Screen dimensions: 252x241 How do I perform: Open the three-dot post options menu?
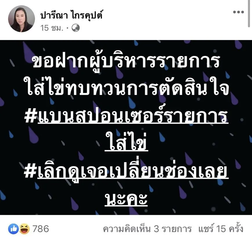(238, 12)
